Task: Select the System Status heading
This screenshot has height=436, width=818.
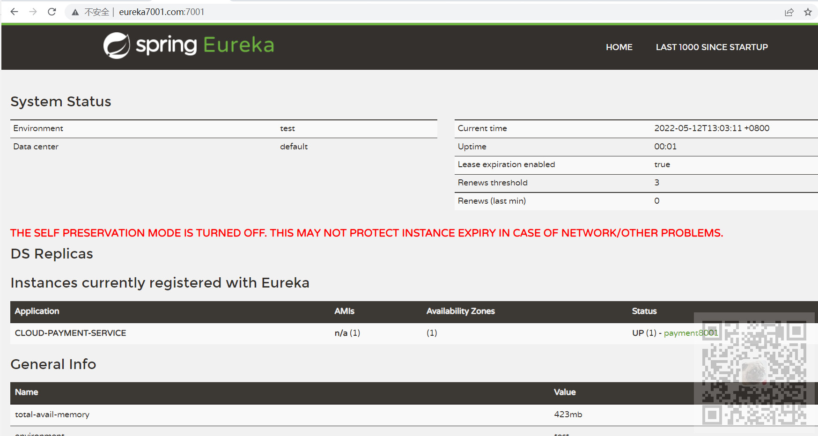Action: click(61, 102)
